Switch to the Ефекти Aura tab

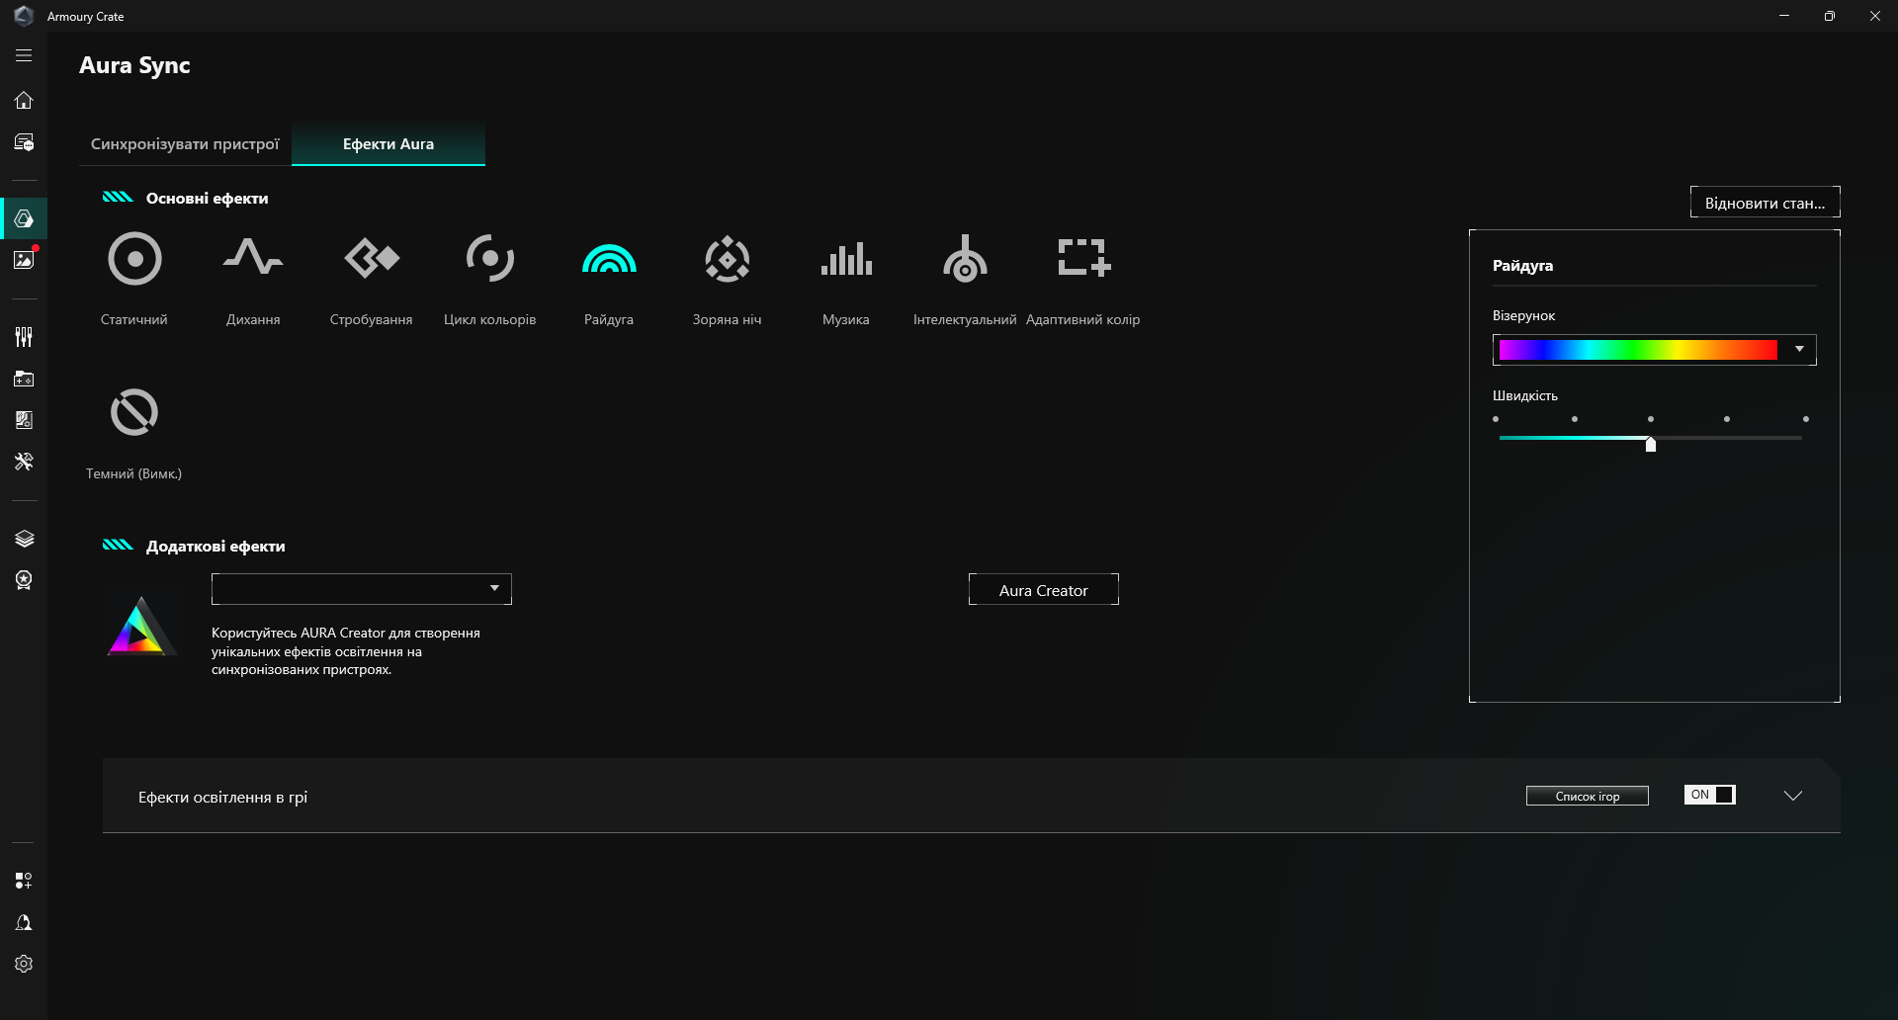coord(388,144)
